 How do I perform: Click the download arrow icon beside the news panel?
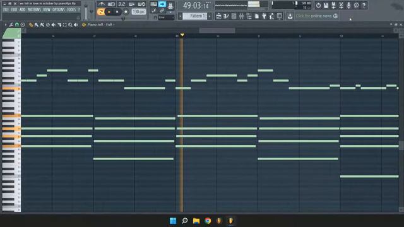pos(290,16)
